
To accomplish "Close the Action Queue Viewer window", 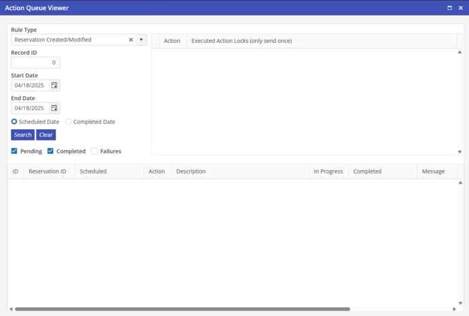I will coord(460,7).
